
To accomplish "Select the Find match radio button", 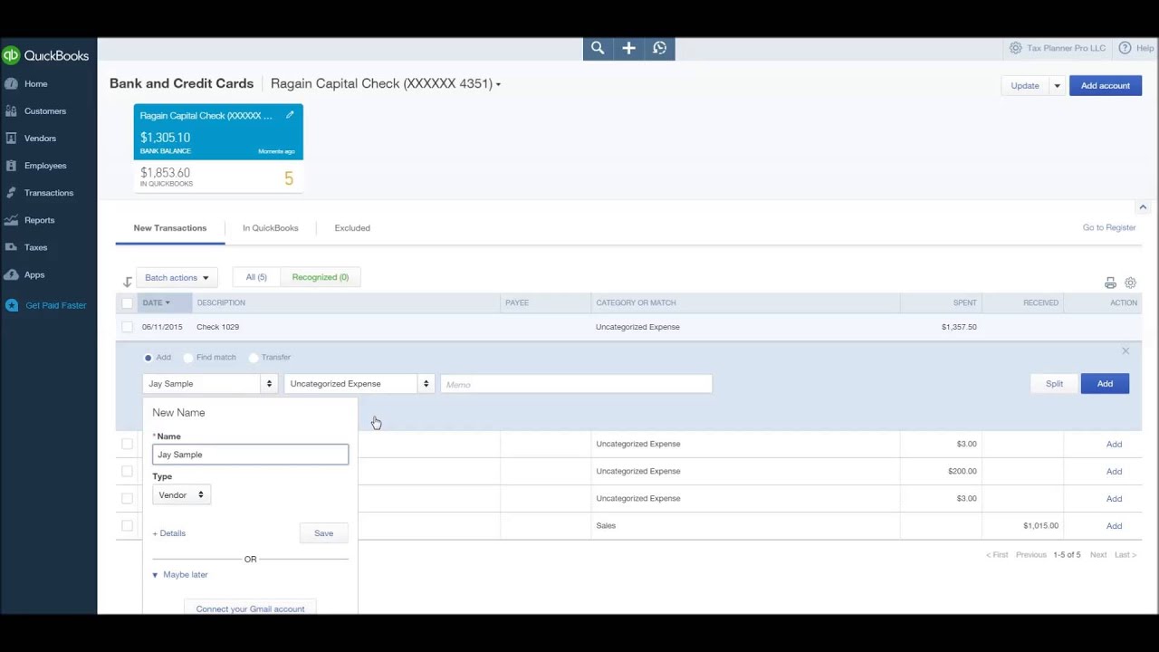I will pyautogui.click(x=188, y=358).
